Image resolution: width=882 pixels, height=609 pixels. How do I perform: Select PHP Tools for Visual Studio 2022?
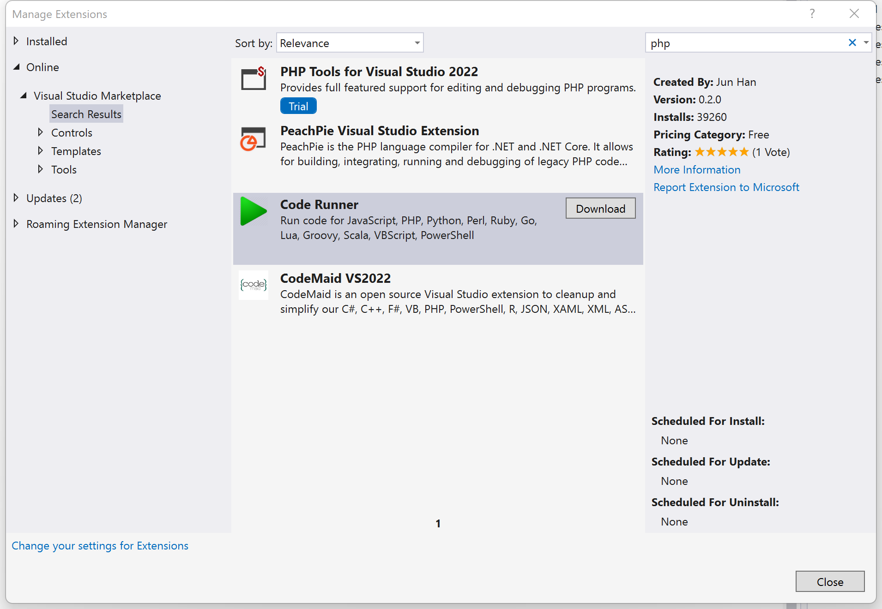(x=379, y=72)
